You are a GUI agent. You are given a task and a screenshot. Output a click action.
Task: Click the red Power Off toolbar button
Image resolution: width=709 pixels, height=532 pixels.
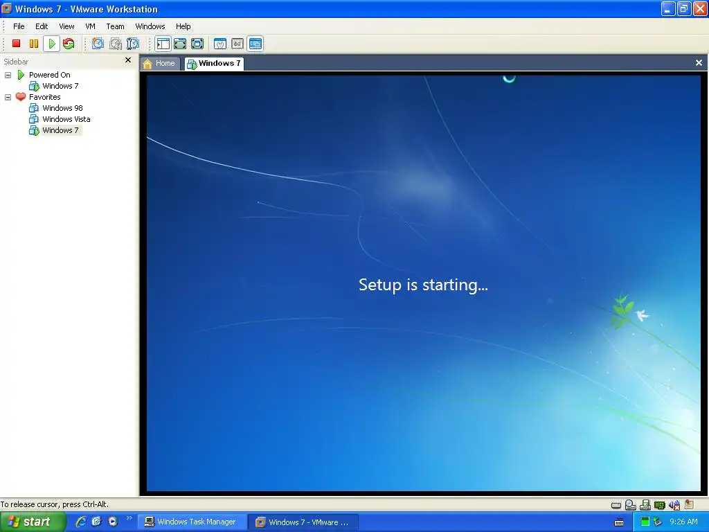(17, 44)
